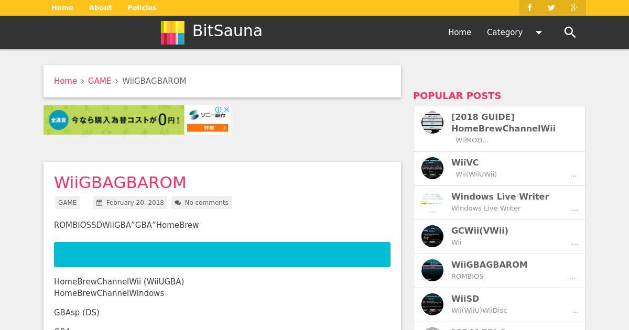This screenshot has height=330, width=629.
Task: Open the Facebook social link icon
Action: coord(529,8)
